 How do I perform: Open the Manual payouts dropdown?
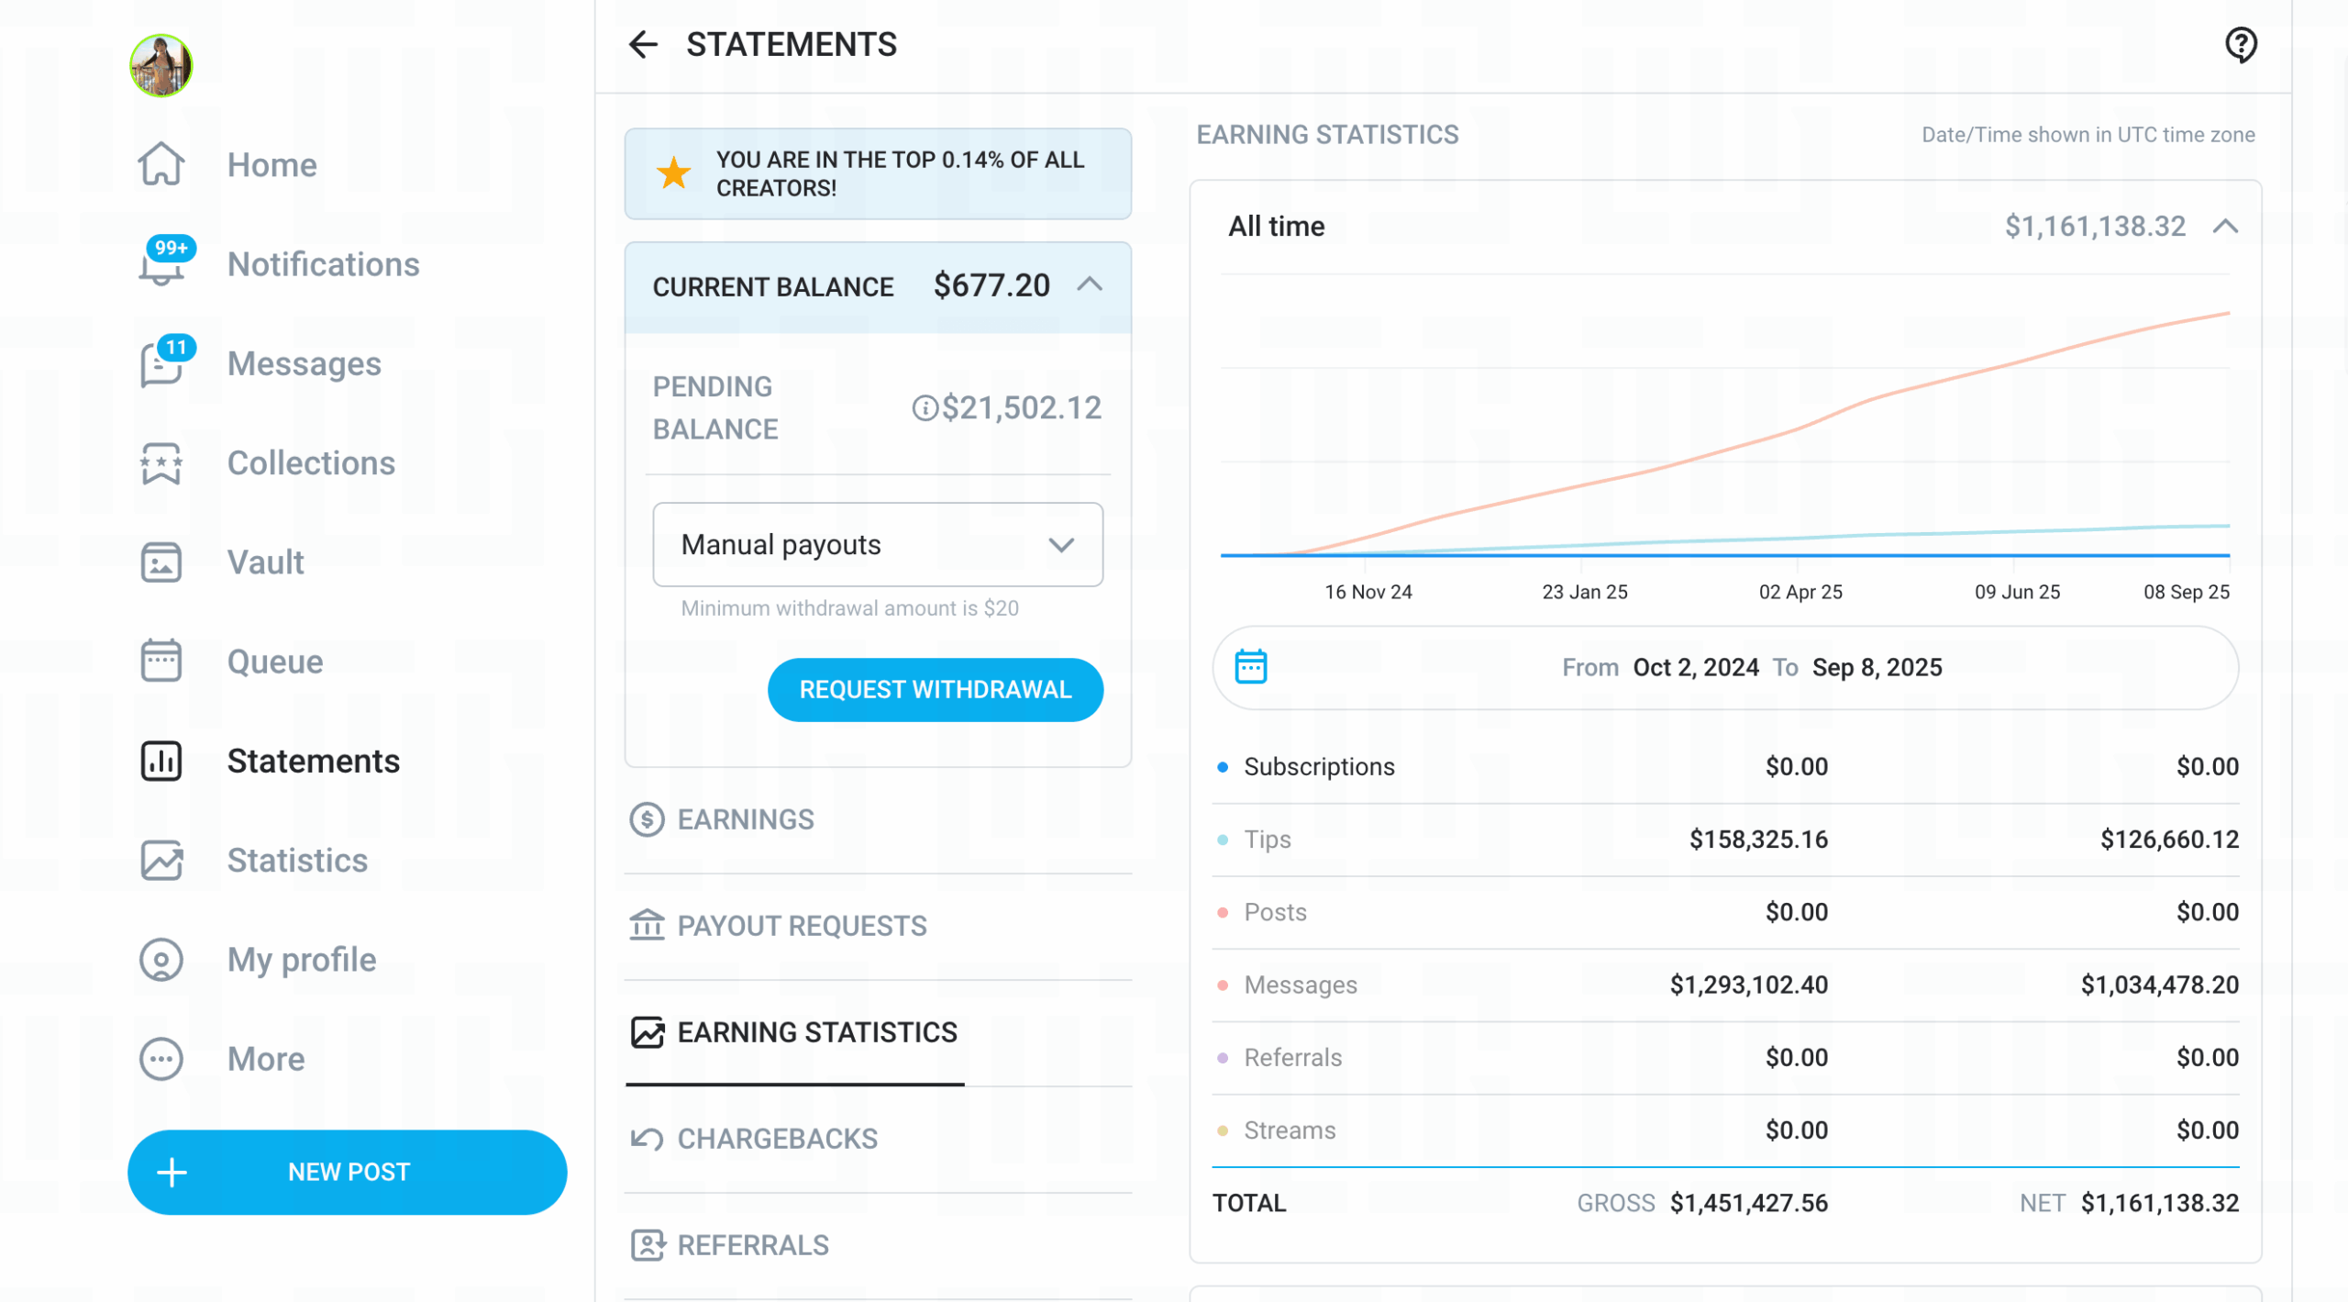877,545
